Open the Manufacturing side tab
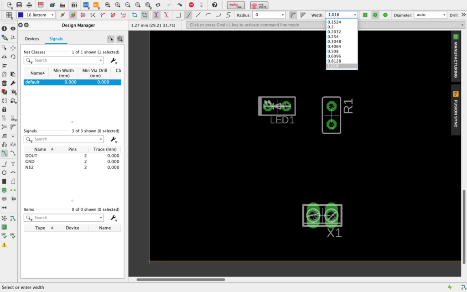The image size is (467, 292). [x=456, y=57]
